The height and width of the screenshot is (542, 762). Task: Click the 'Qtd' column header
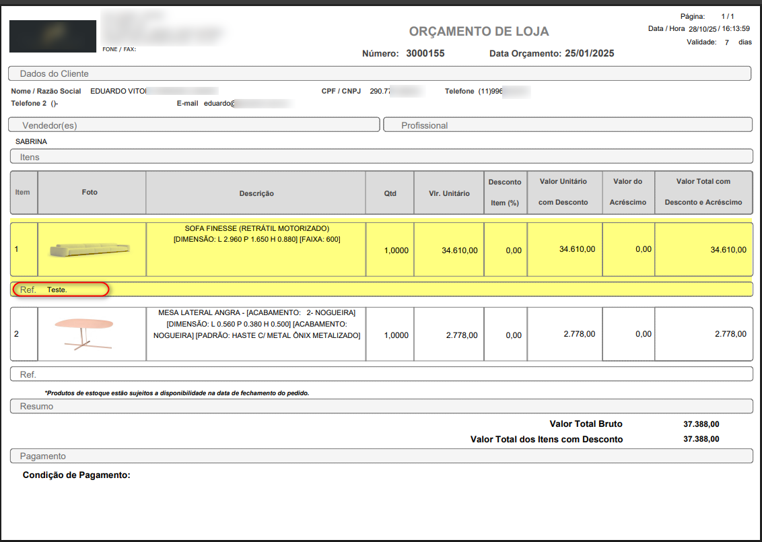pyautogui.click(x=390, y=193)
